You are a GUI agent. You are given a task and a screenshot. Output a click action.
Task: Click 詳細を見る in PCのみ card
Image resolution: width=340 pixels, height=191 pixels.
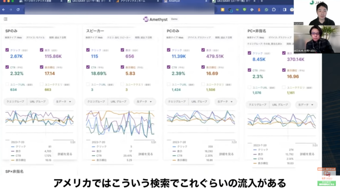click(226, 154)
